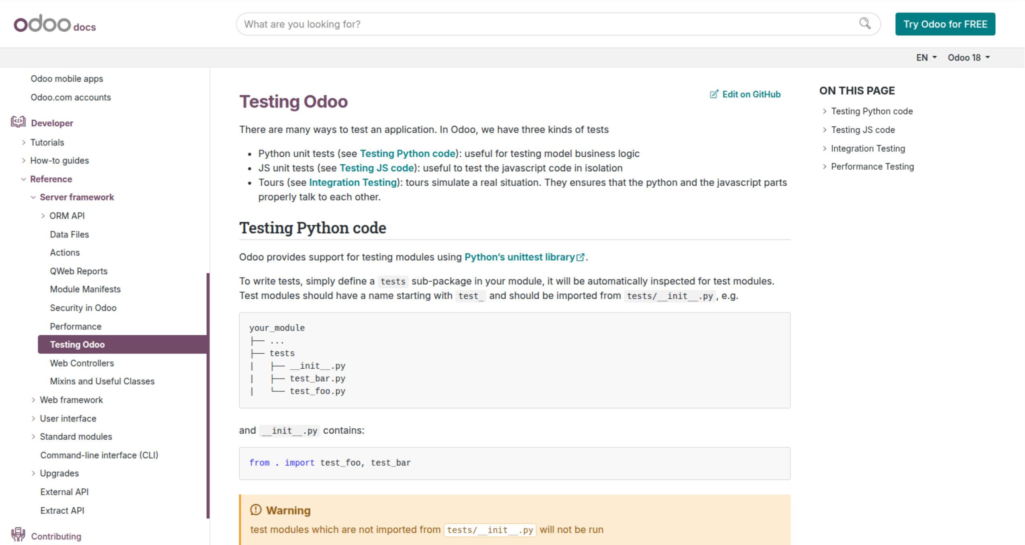Open External API page
The height and width of the screenshot is (545, 1025).
click(x=64, y=492)
